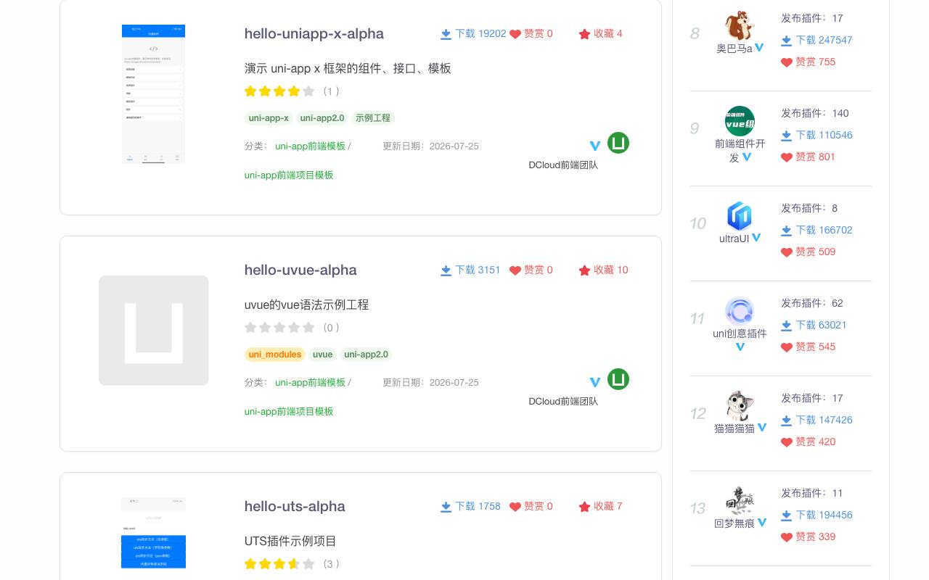929x580 pixels.
Task: Open the ultraUI blue logo avatar
Action: (x=740, y=216)
